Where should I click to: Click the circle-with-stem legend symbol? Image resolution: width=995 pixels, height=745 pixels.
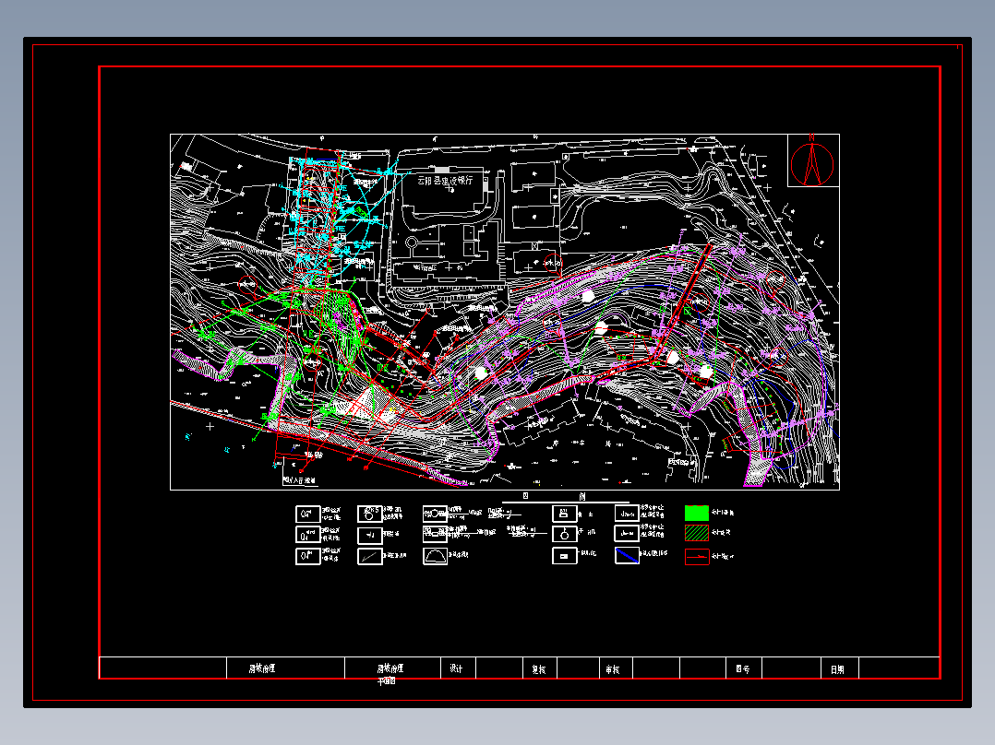pos(564,534)
